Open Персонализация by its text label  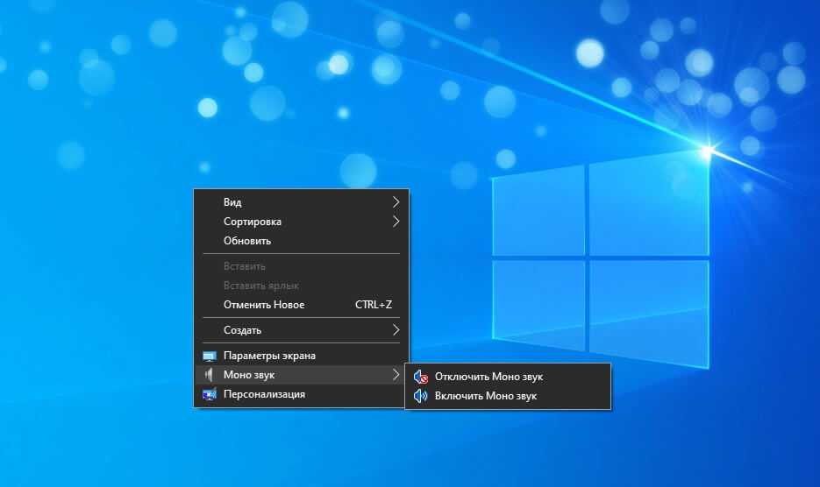pyautogui.click(x=264, y=394)
